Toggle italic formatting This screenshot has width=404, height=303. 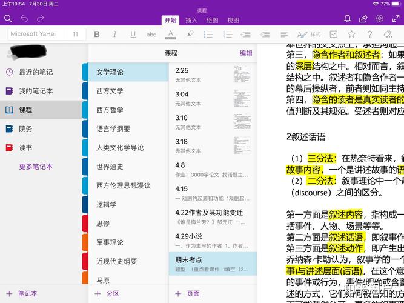pos(115,34)
